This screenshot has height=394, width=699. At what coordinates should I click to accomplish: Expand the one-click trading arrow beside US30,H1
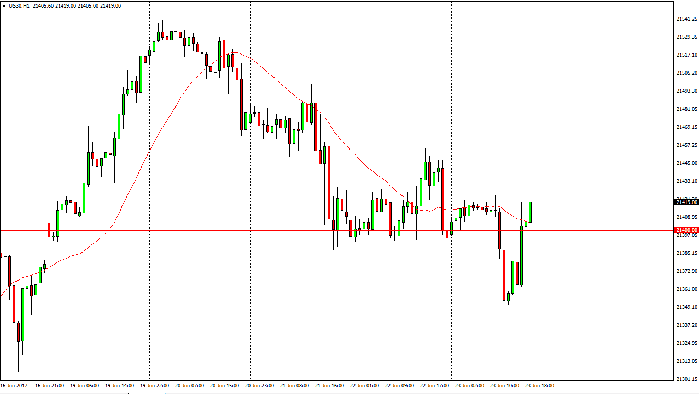pos(4,5)
